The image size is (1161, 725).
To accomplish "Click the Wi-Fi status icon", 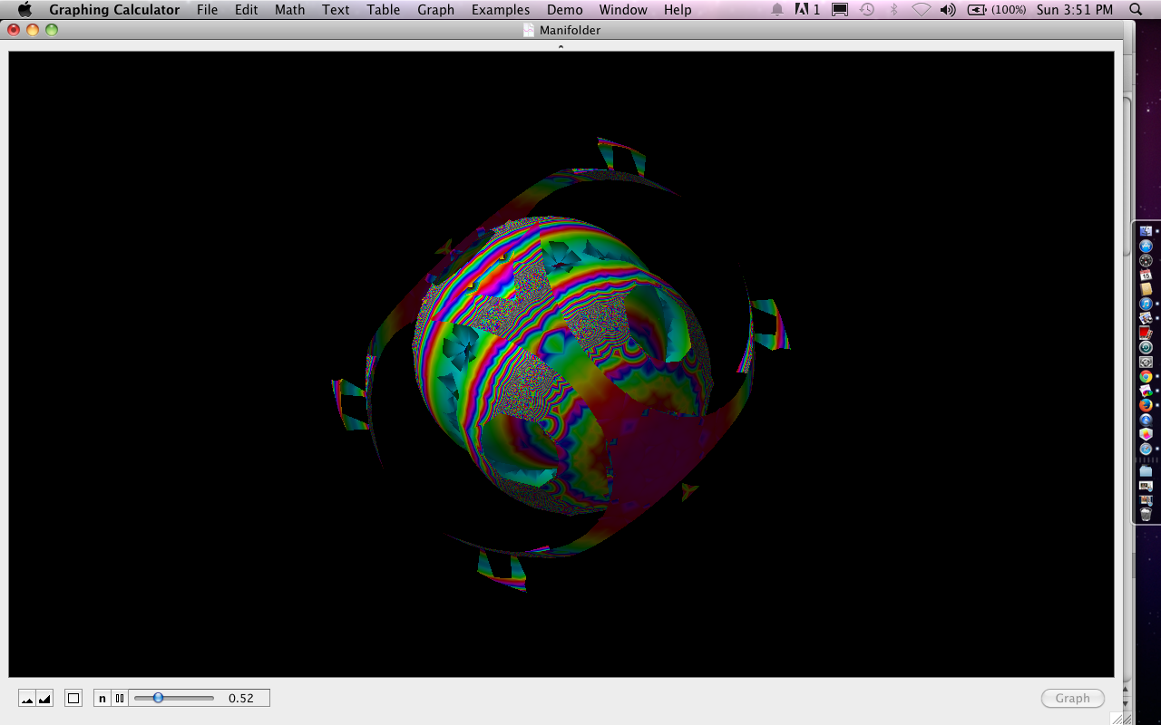I will click(922, 9).
